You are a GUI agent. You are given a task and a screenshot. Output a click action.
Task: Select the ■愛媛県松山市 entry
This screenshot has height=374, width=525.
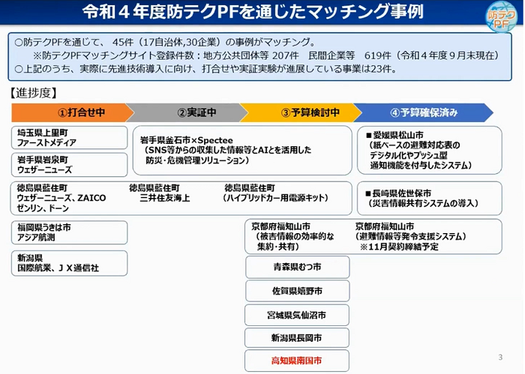[x=395, y=135]
